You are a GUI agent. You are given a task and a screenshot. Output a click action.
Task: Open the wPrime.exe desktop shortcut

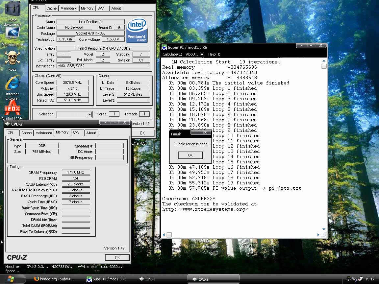pos(87,267)
